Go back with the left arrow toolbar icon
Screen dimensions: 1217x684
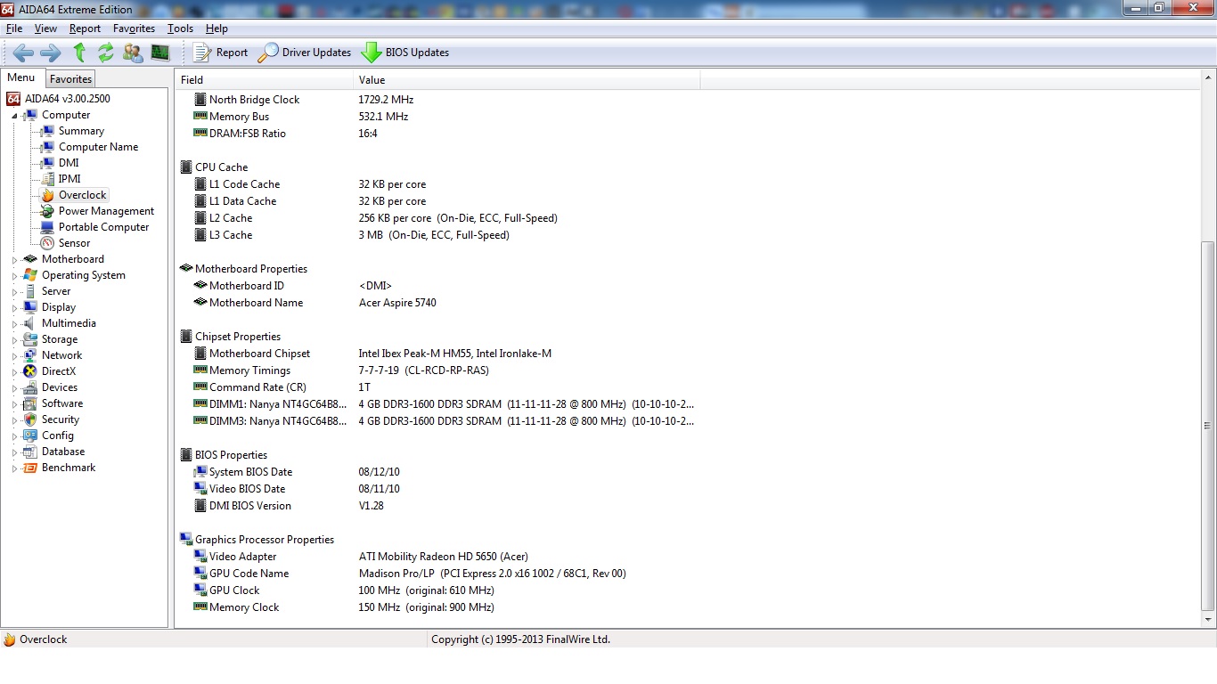23,53
